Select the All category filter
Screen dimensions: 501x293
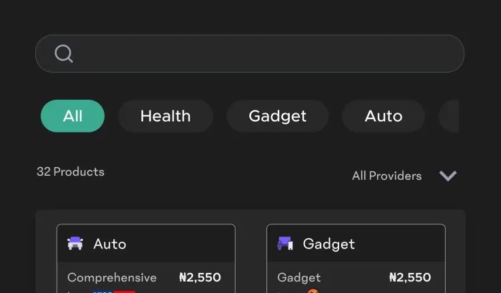pos(73,116)
